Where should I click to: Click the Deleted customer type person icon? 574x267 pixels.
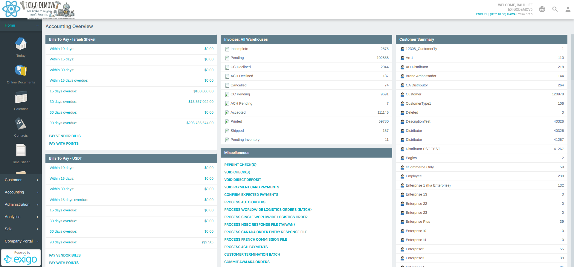(x=402, y=112)
